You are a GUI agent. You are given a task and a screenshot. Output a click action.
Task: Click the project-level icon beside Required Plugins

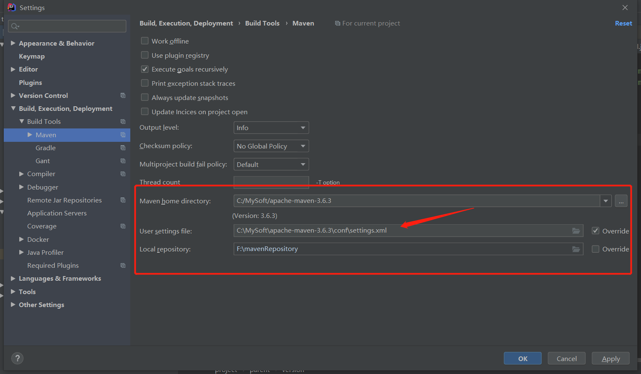123,265
